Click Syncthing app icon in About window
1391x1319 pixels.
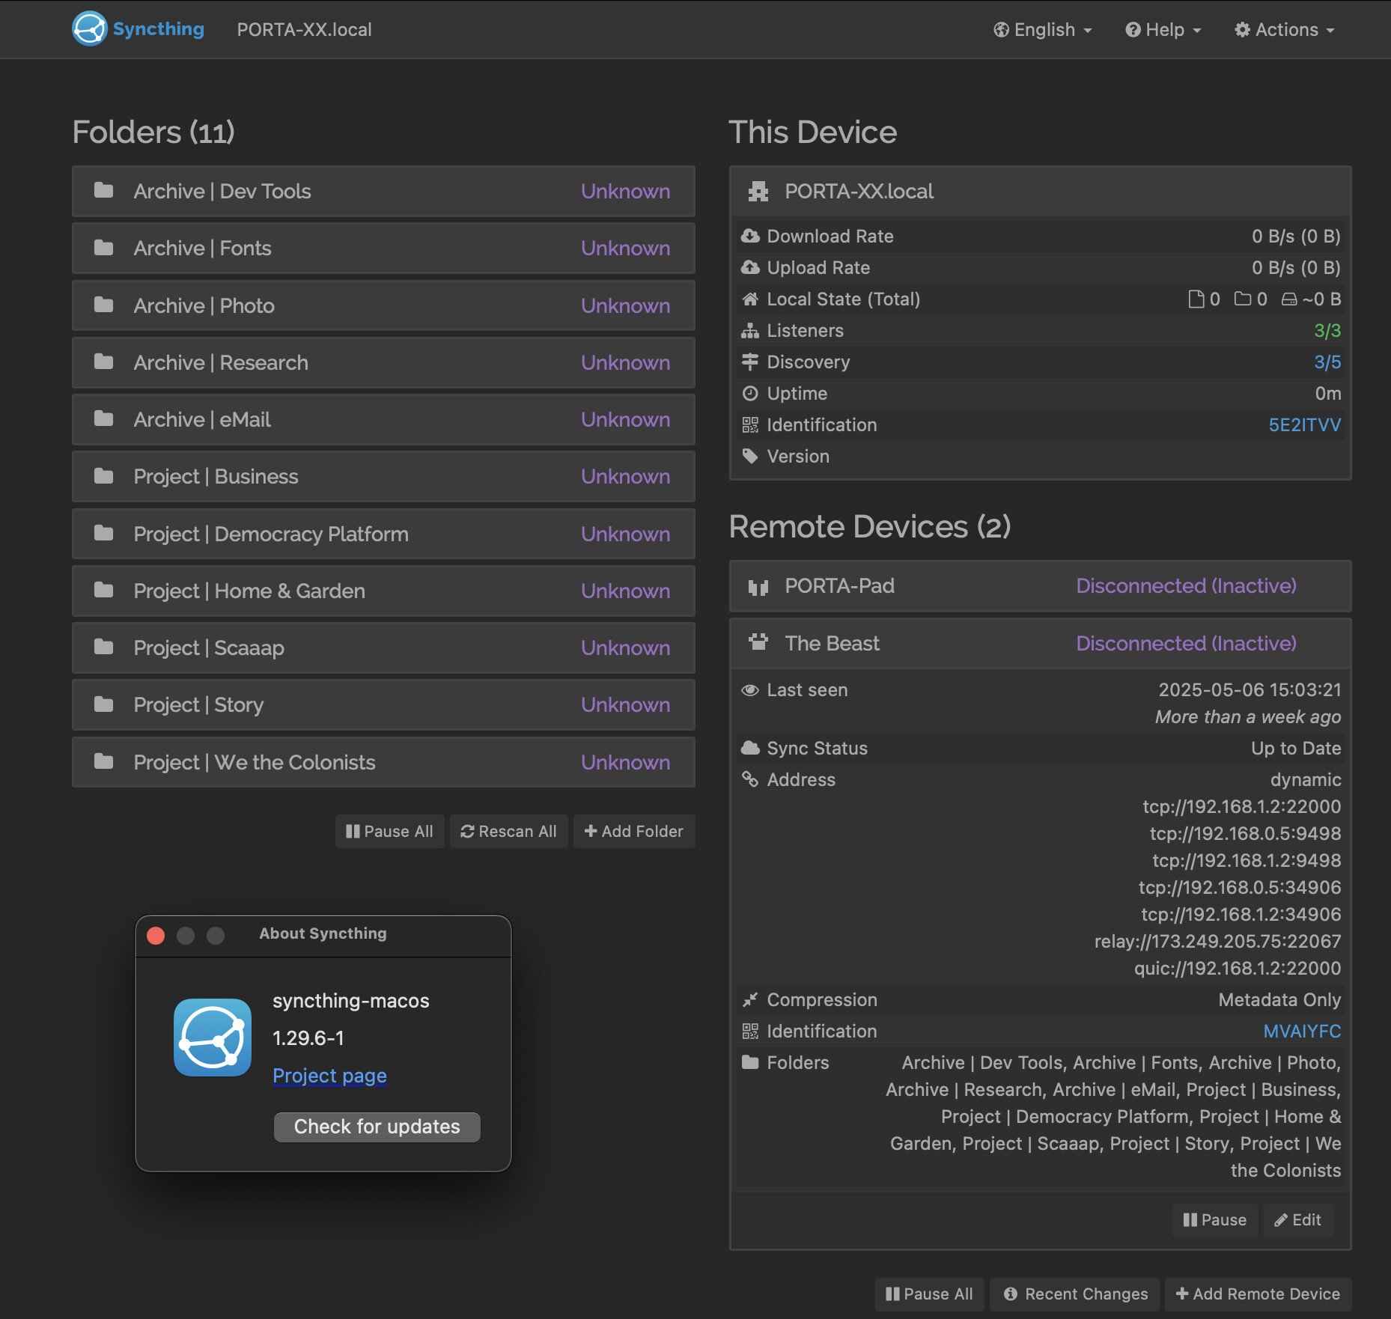point(213,1038)
